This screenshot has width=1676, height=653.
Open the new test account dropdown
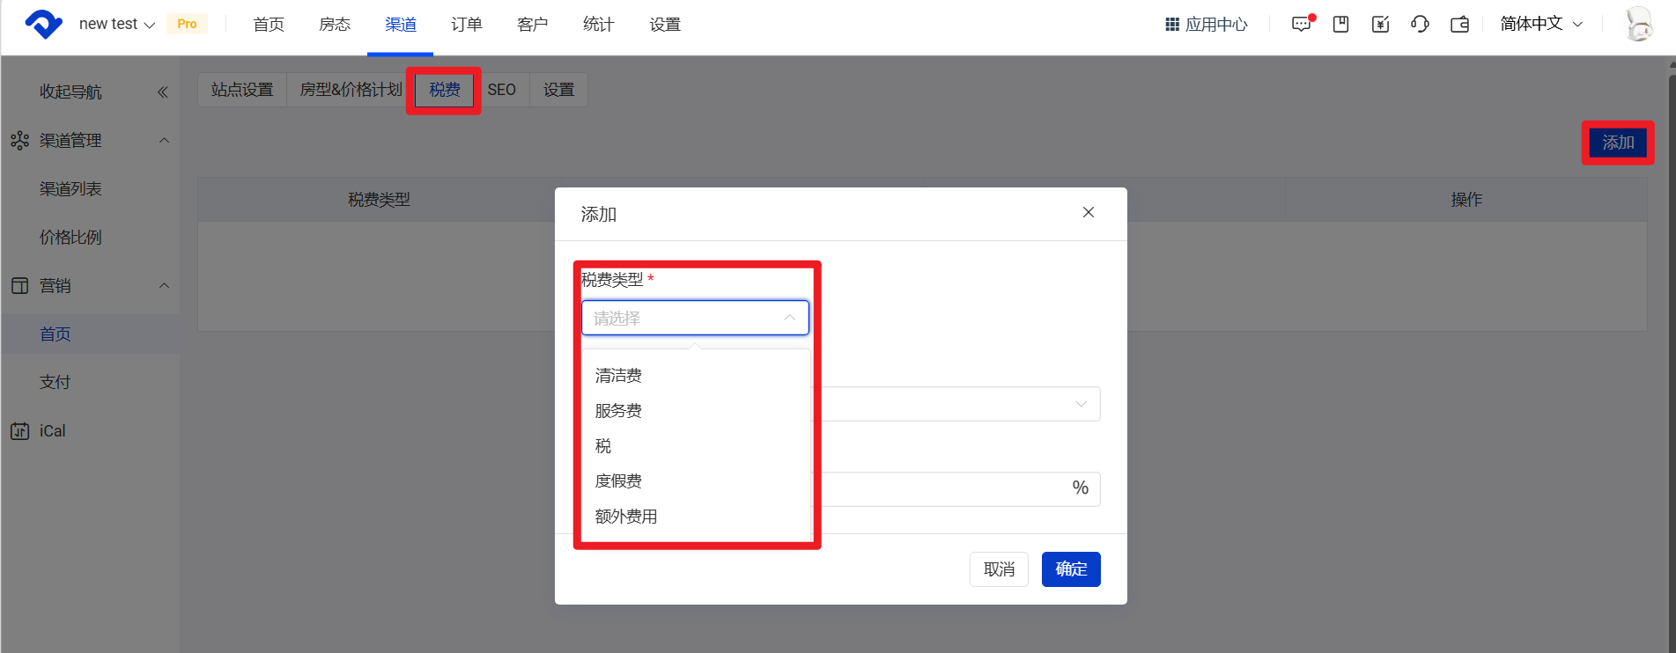(116, 25)
